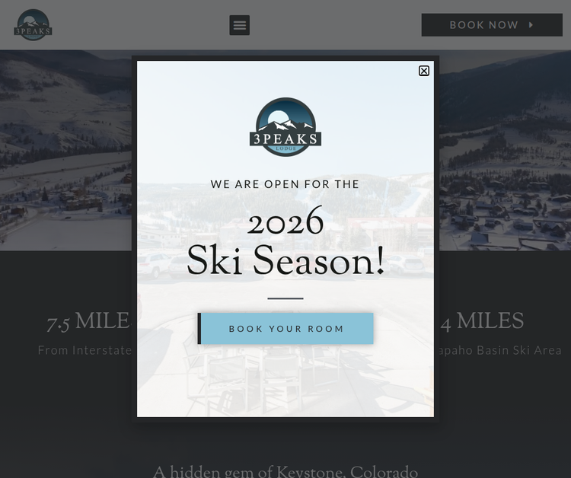Click the 7.5 MILES statistic
This screenshot has width=571, height=478.
pos(90,322)
